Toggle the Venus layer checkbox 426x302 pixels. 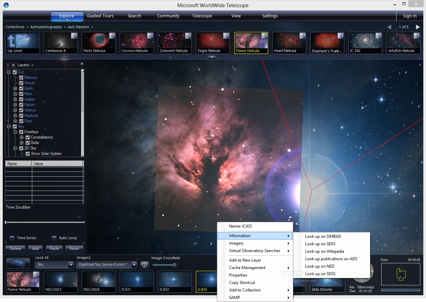pos(21,83)
